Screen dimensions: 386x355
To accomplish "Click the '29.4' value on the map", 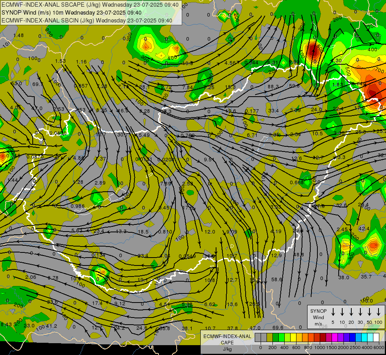I will click(364, 204).
